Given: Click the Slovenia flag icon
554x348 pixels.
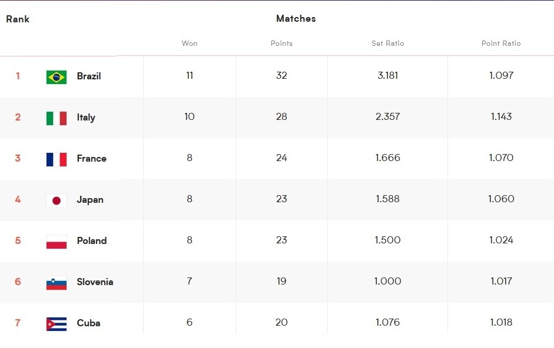Looking at the screenshot, I should click(x=57, y=283).
